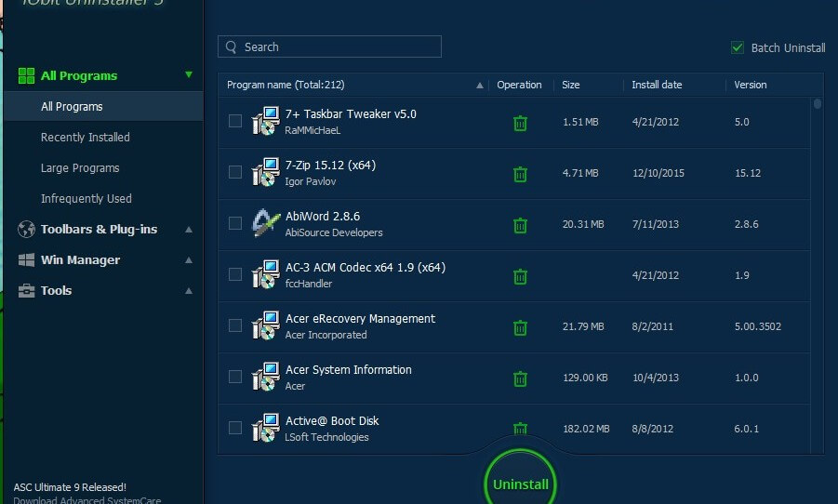Click the Active@ Boot Disk program name

pyautogui.click(x=332, y=420)
